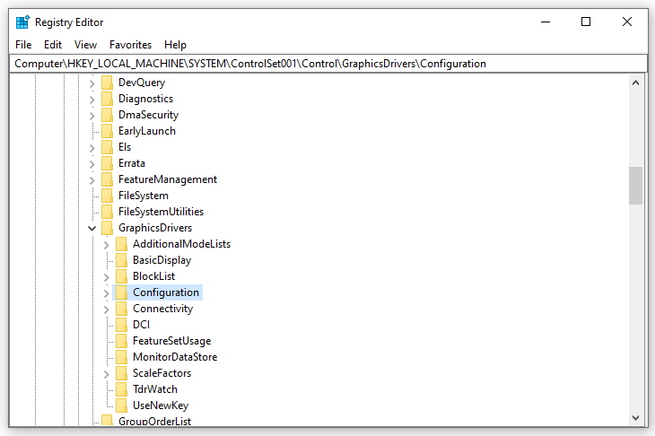Viewport: 655px width, 436px height.
Task: Click the Registry Editor app icon in title bar
Action: pos(22,22)
